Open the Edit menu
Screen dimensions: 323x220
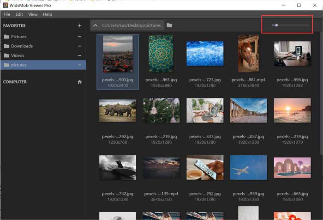click(x=19, y=14)
